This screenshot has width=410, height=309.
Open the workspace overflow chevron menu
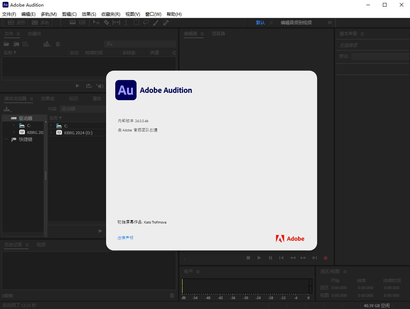coord(330,22)
